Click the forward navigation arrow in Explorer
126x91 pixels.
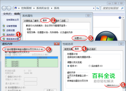click(x=9, y=8)
